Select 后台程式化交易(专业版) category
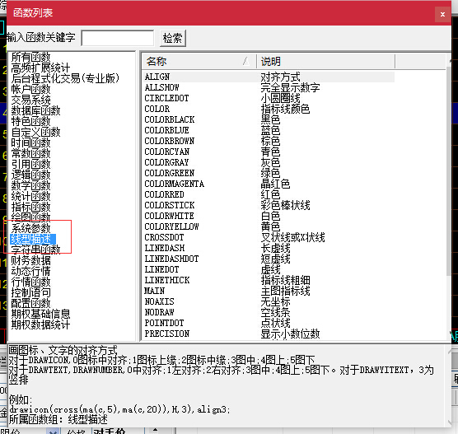 (65, 78)
